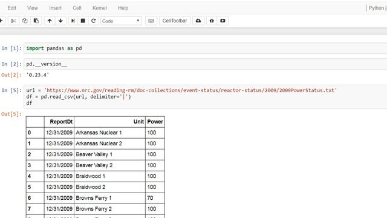Open the Edit menu
The height and width of the screenshot is (218, 387).
point(12,8)
